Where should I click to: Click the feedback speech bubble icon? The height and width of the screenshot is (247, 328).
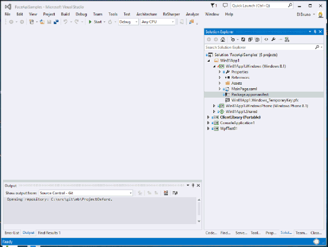pos(225,5)
